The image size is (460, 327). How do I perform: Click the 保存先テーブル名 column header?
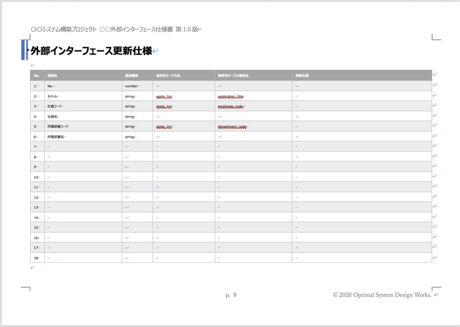[183, 76]
